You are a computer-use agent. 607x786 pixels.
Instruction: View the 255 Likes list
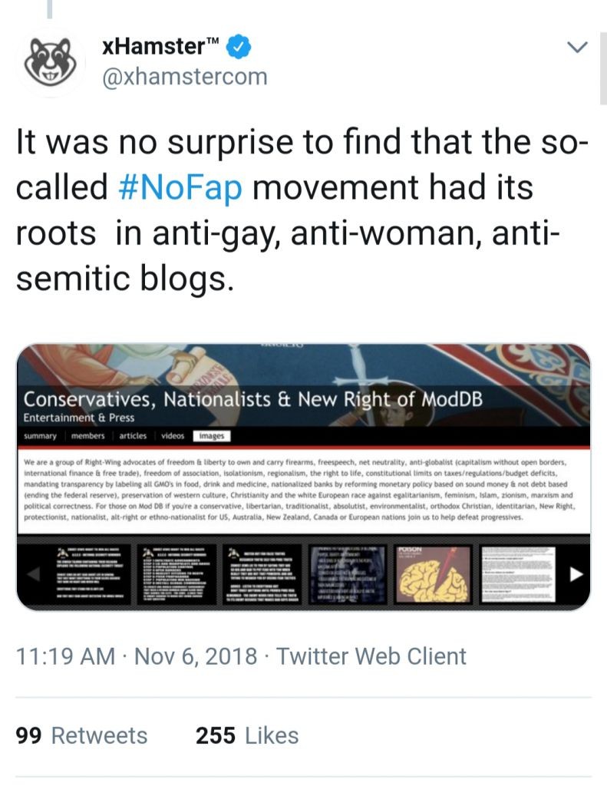pos(246,735)
